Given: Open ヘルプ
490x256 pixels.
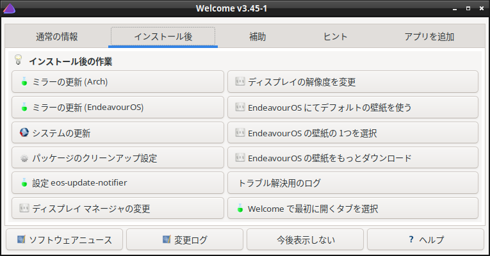Looking at the screenshot, I should [425, 239].
